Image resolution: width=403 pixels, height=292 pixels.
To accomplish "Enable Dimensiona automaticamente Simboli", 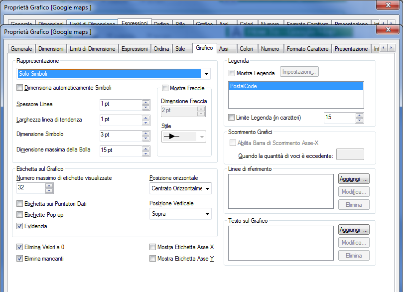I will click(x=19, y=88).
